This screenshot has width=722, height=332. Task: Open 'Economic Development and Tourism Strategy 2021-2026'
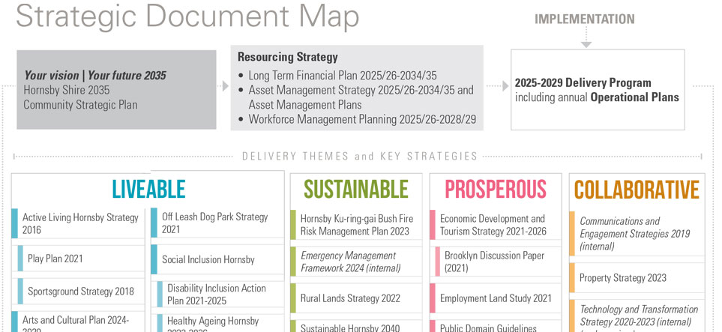click(496, 225)
